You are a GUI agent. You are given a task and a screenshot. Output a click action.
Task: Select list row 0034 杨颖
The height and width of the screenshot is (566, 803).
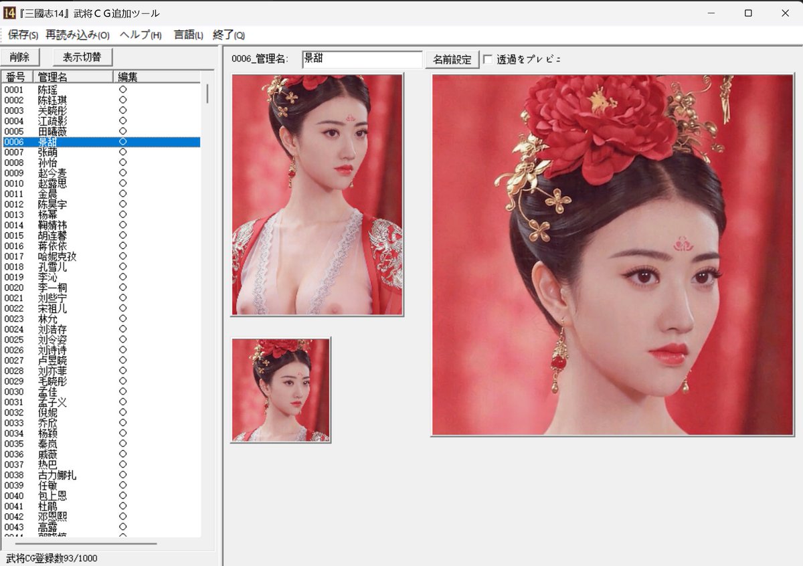point(101,434)
